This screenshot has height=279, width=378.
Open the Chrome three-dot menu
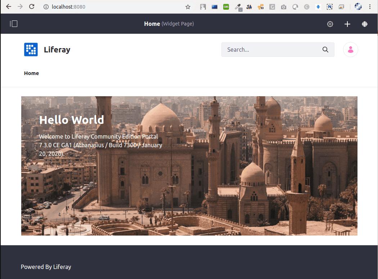(x=370, y=7)
